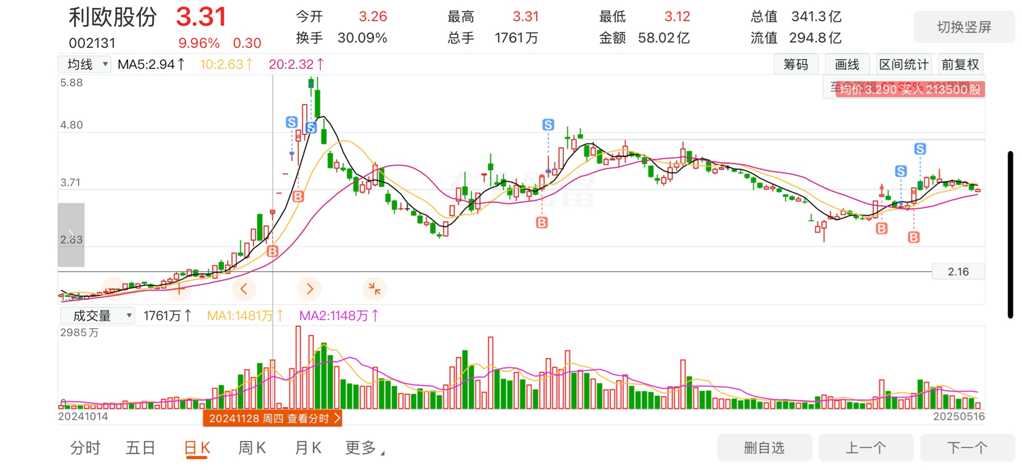Open the 成交量 sub-indicator dropdown
The height and width of the screenshot is (470, 1022).
coord(97,316)
